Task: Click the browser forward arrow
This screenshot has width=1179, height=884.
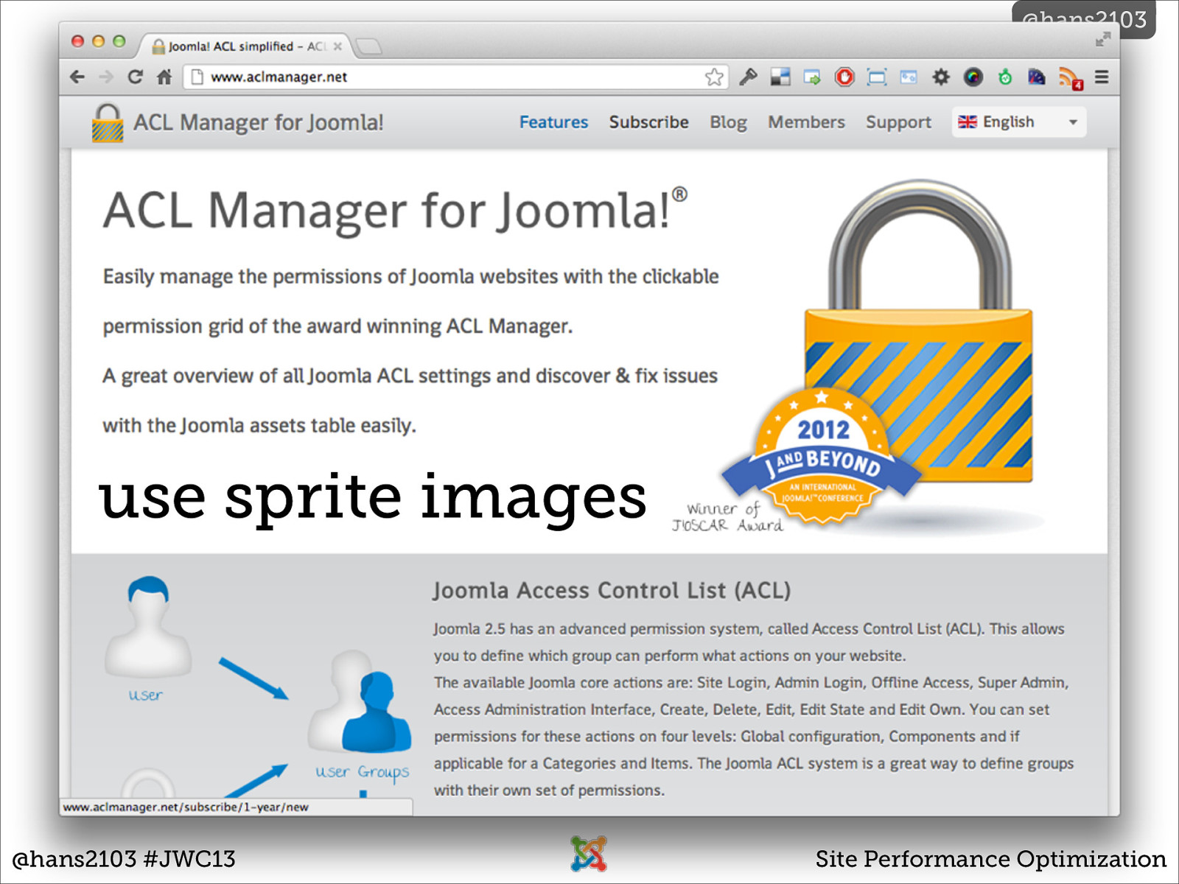Action: tap(106, 77)
